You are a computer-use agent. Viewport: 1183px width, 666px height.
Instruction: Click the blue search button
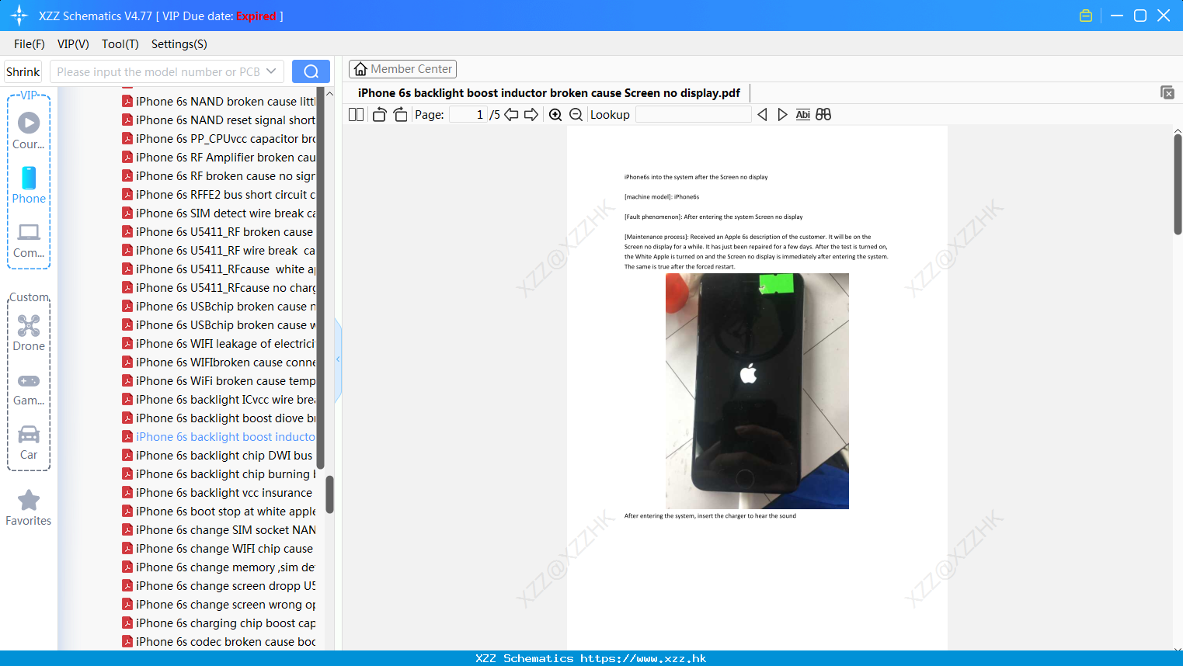pyautogui.click(x=311, y=71)
